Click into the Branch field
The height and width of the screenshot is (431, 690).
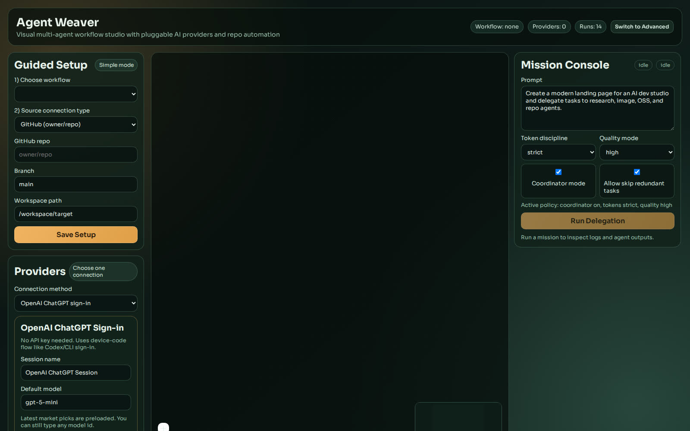[76, 184]
